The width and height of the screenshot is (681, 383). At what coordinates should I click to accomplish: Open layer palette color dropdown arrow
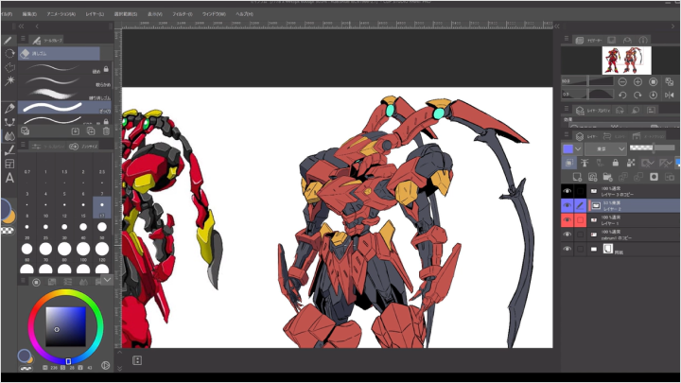578,149
